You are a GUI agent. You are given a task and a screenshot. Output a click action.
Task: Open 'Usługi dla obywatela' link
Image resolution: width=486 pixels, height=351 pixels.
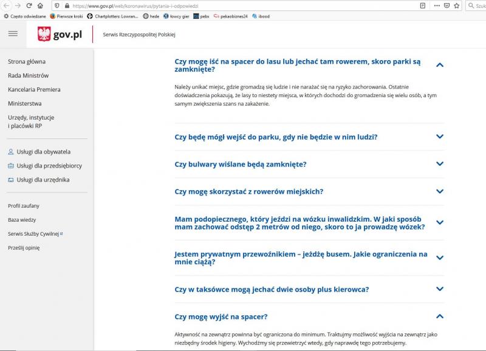[43, 151]
